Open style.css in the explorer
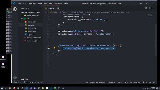This screenshot has height=90, width=160. (x=31, y=34)
